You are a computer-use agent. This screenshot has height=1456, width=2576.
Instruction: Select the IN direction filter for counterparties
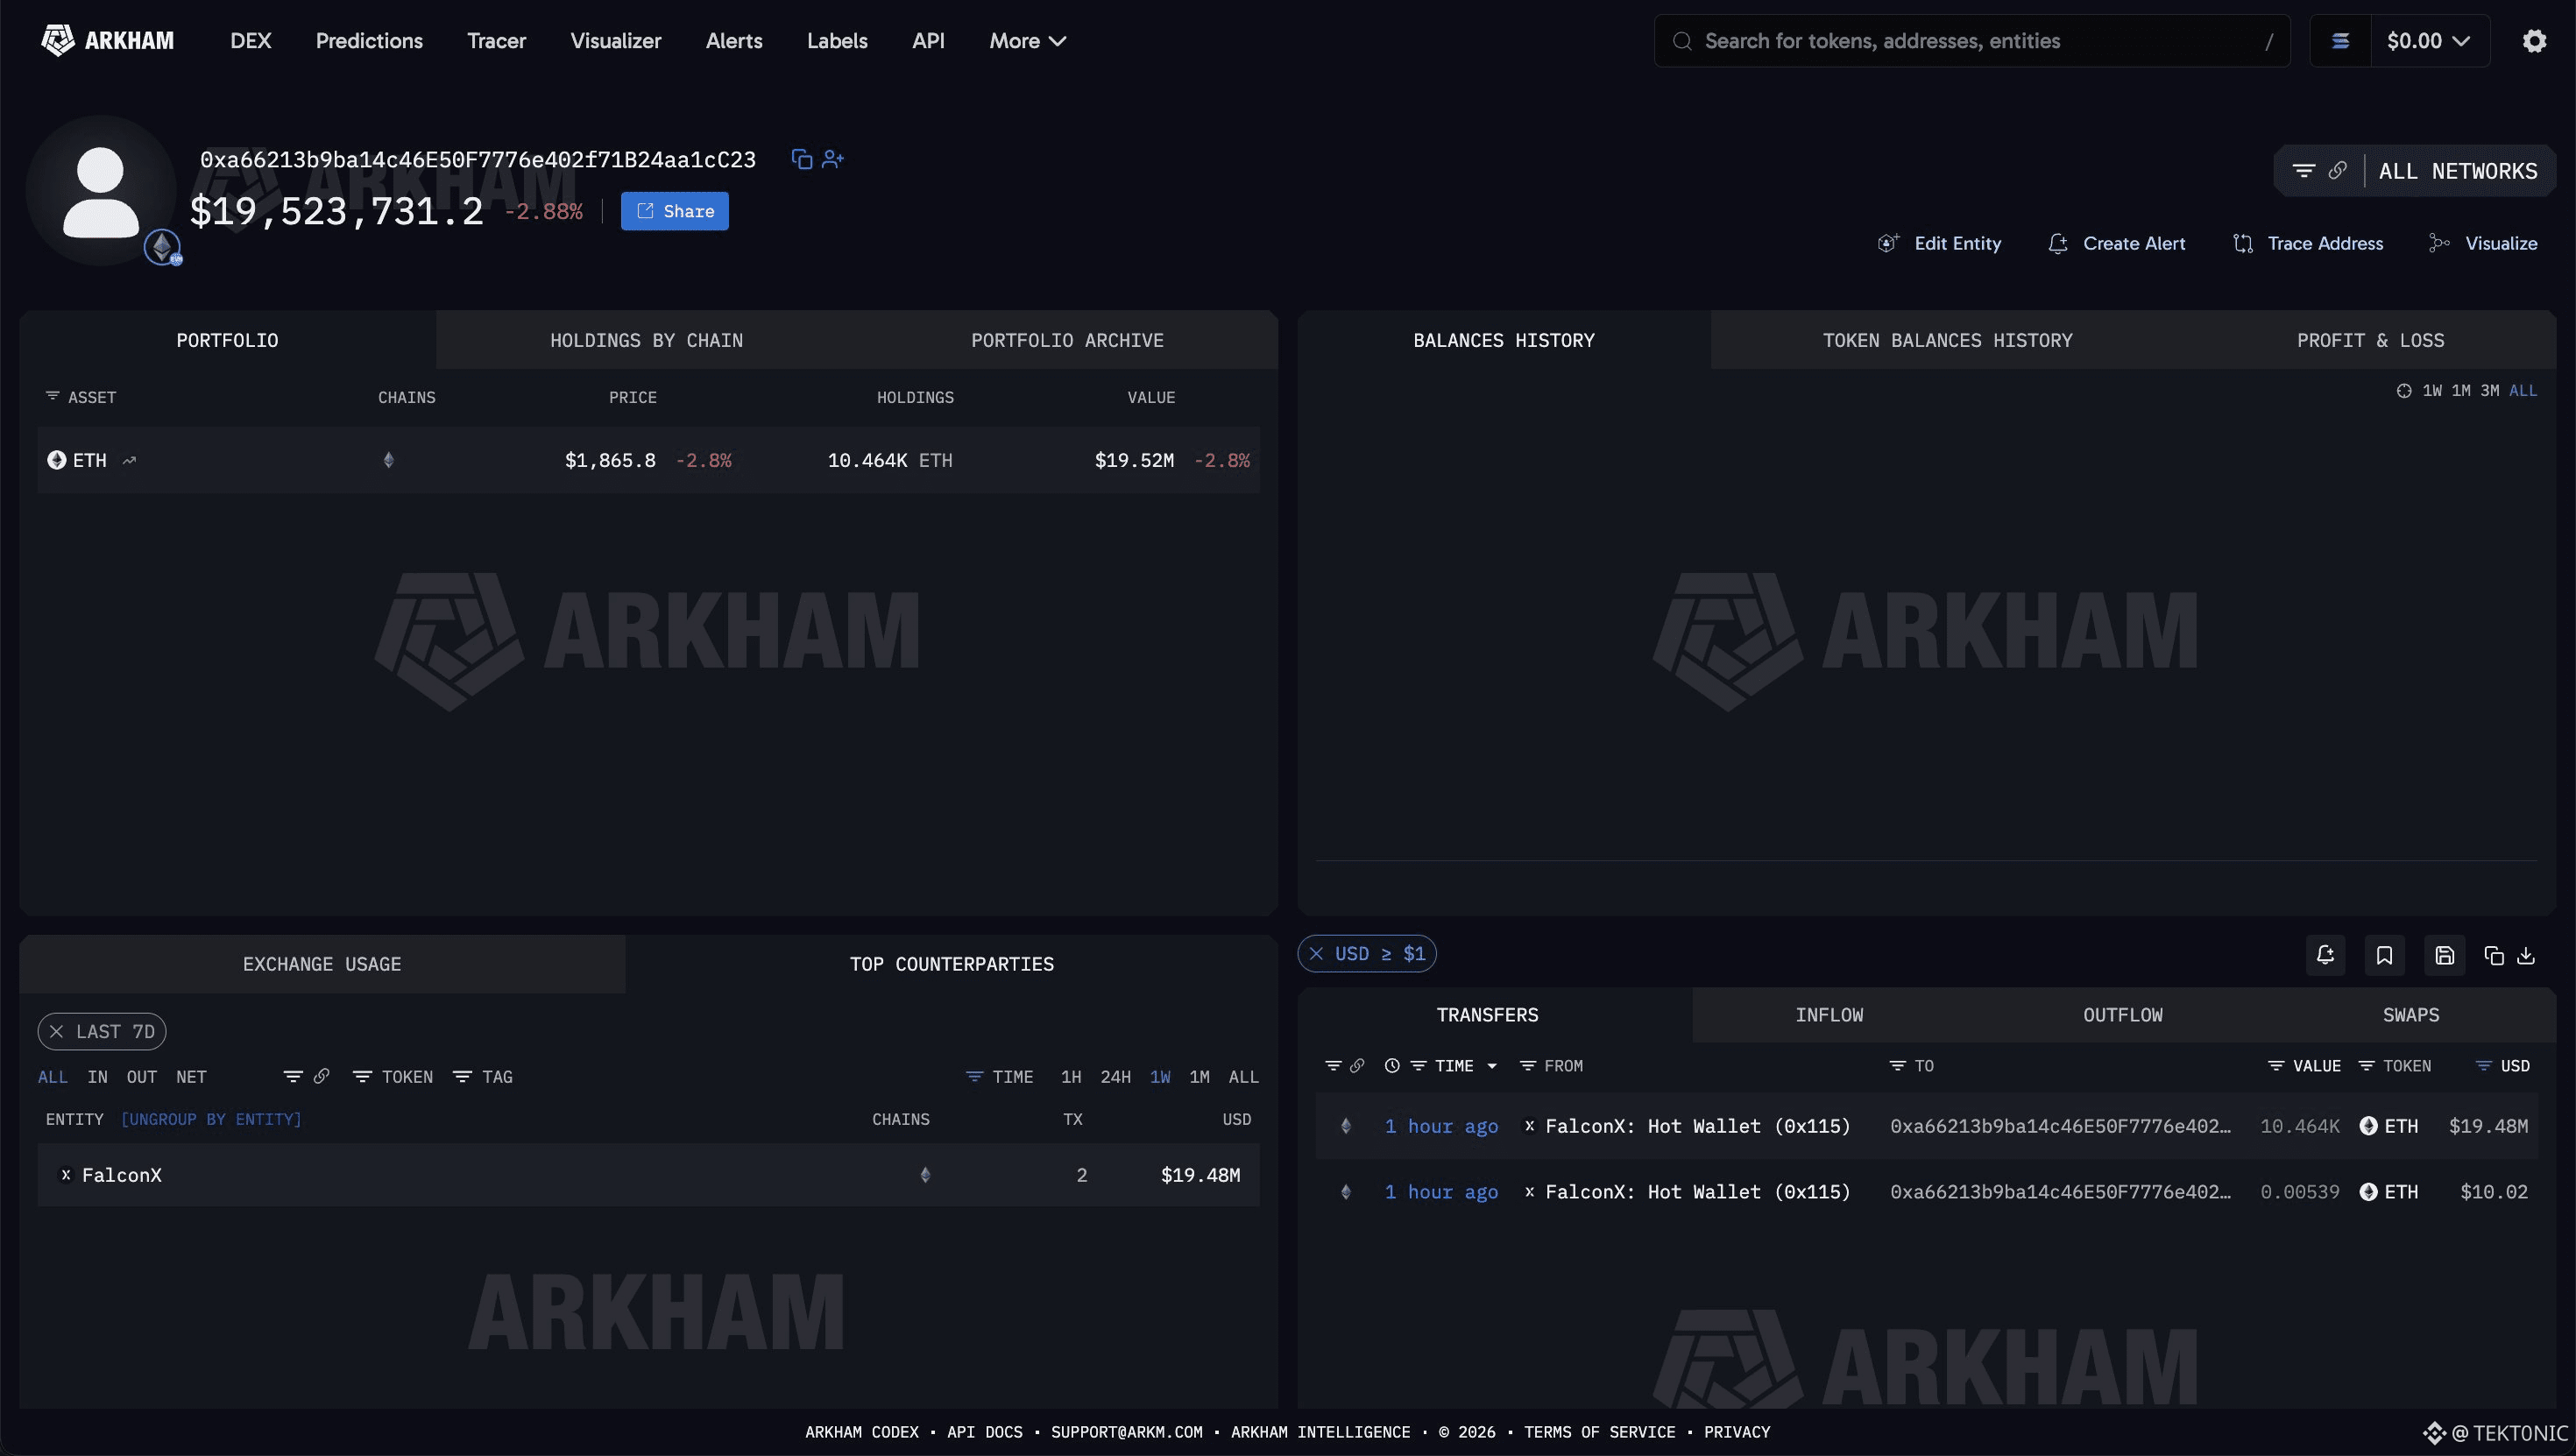97,1077
